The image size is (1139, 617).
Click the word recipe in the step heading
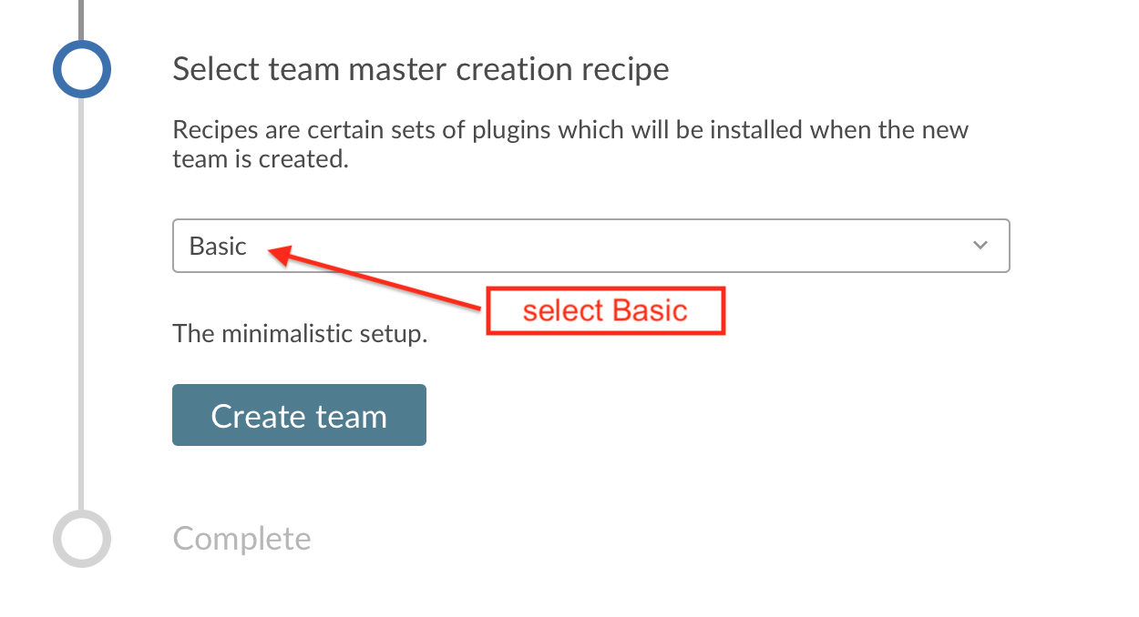(623, 70)
